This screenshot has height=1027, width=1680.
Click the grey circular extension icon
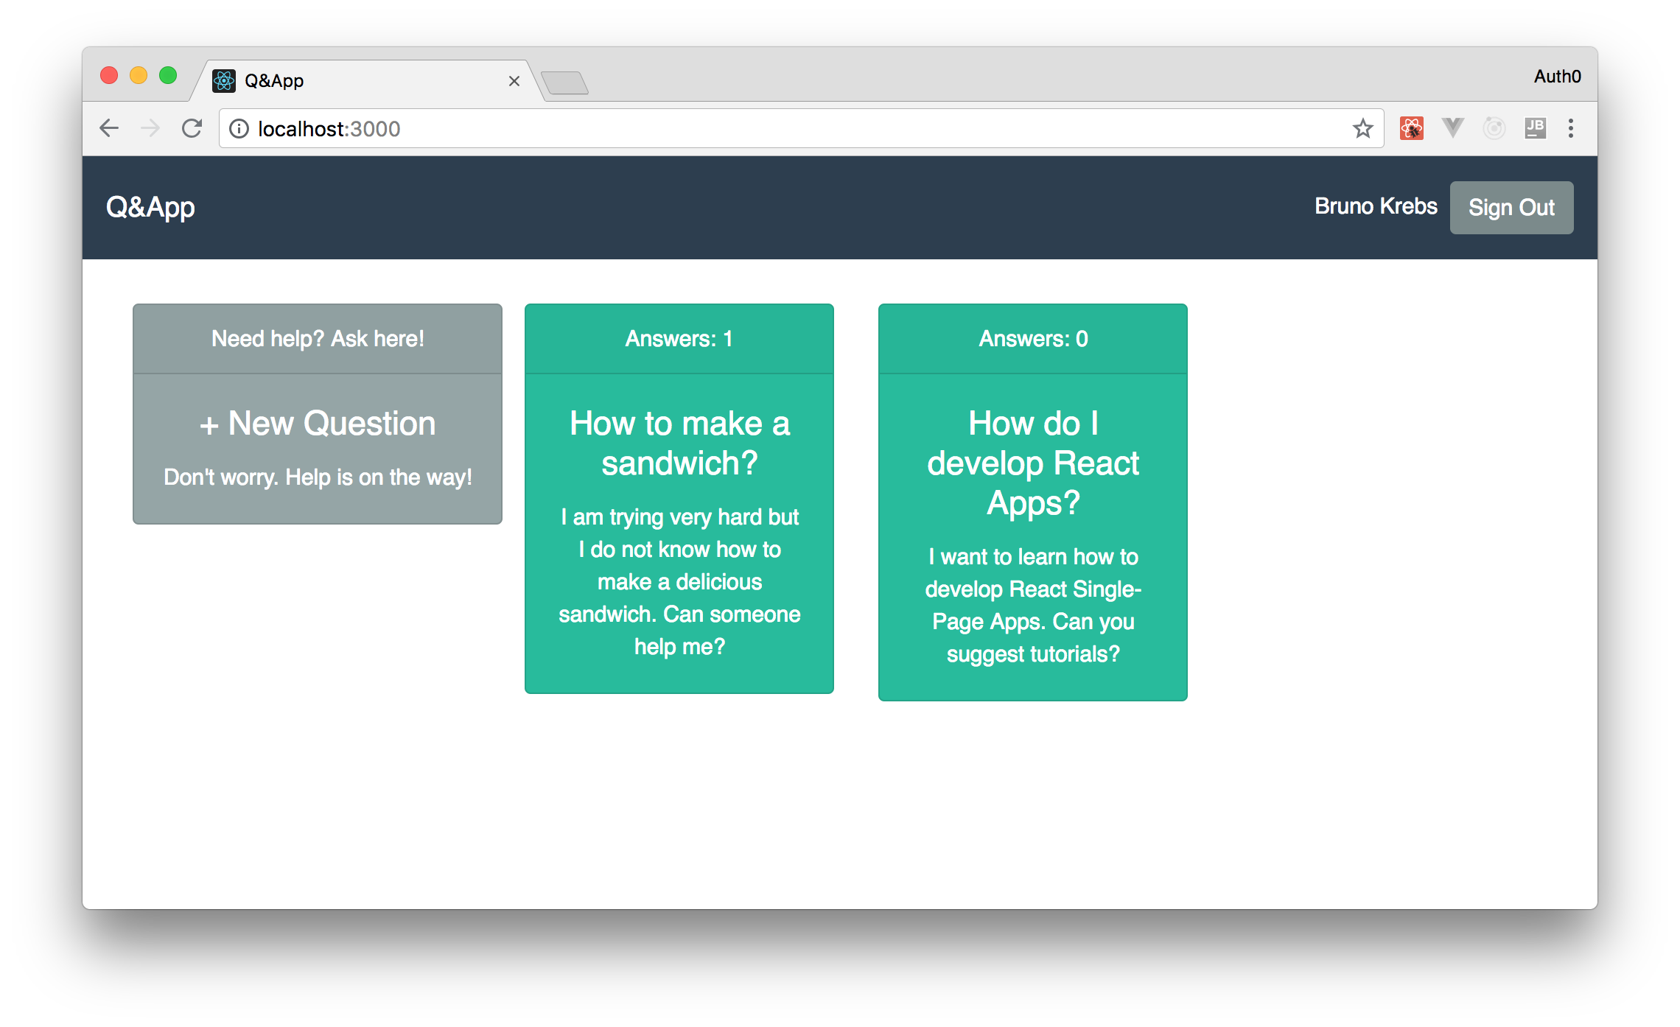1494,128
